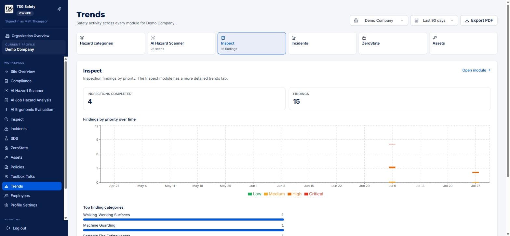Open the Last 90 days dropdown
The width and height of the screenshot is (510, 236).
tap(434, 20)
